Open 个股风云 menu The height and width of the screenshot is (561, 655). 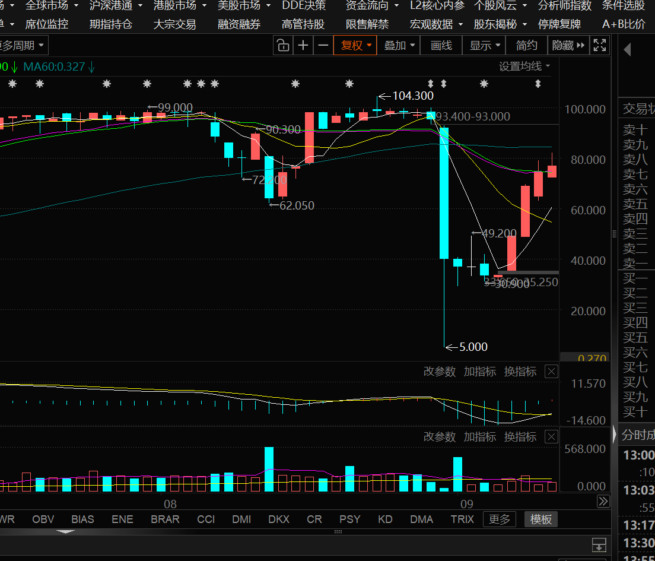(x=500, y=5)
